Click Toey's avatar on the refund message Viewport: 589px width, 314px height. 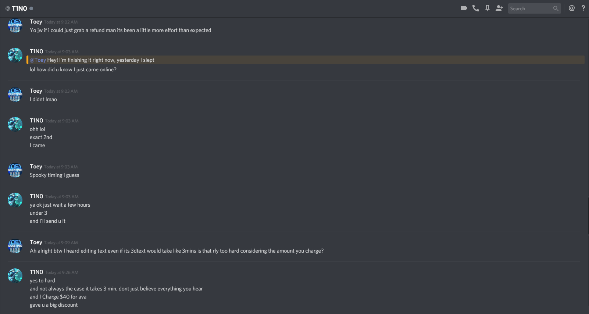[15, 25]
